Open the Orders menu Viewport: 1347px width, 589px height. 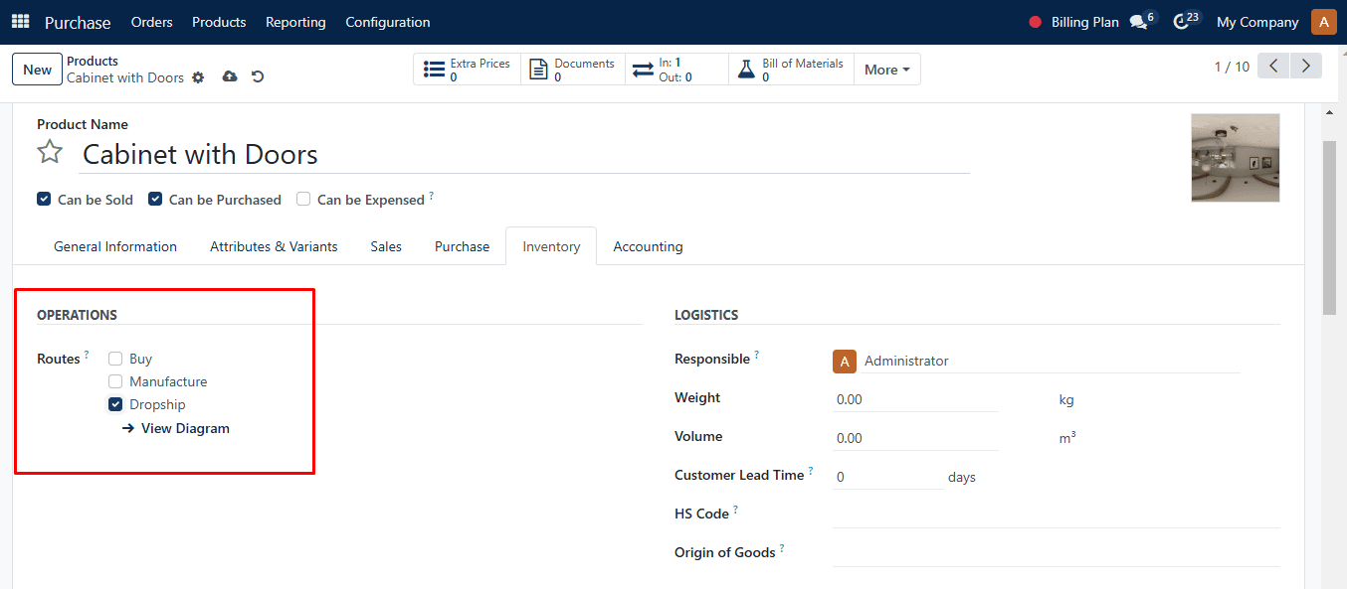click(151, 22)
